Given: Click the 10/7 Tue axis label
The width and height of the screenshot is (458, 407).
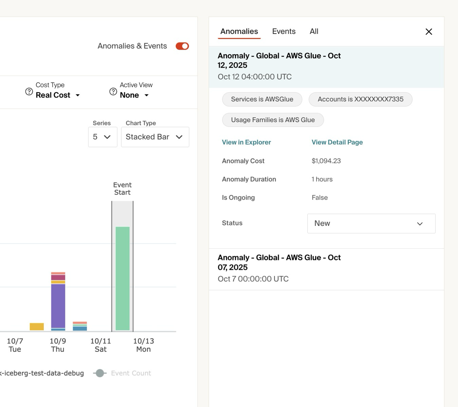Looking at the screenshot, I should (x=15, y=345).
